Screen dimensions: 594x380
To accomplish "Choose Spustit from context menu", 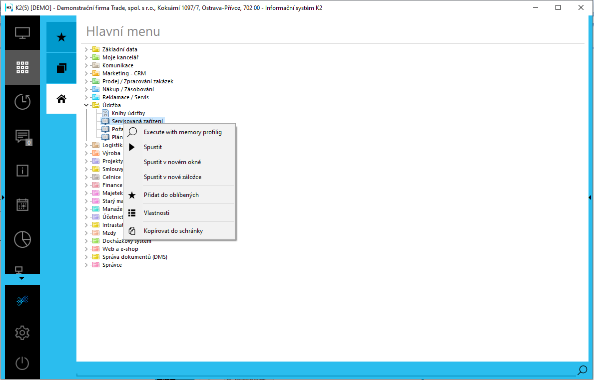I will pos(179,147).
